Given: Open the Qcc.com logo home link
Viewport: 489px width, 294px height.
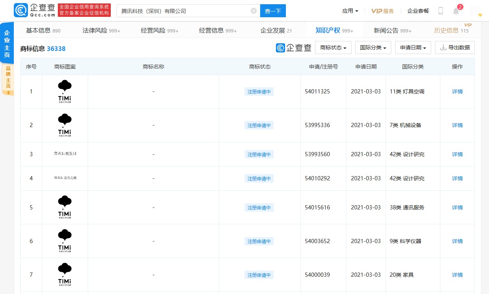Looking at the screenshot, I should (34, 10).
